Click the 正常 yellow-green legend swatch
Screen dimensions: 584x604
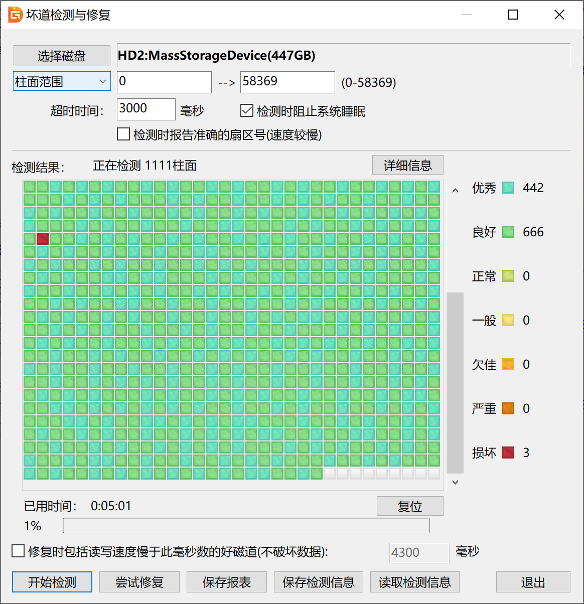click(x=508, y=276)
